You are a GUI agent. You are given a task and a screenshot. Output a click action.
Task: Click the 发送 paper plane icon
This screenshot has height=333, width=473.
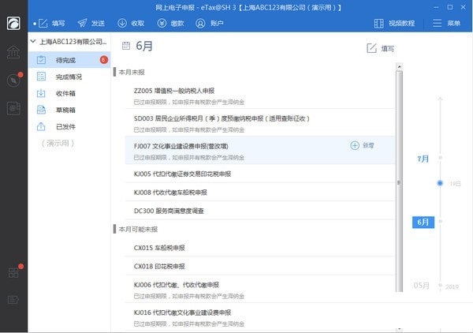tap(82, 23)
